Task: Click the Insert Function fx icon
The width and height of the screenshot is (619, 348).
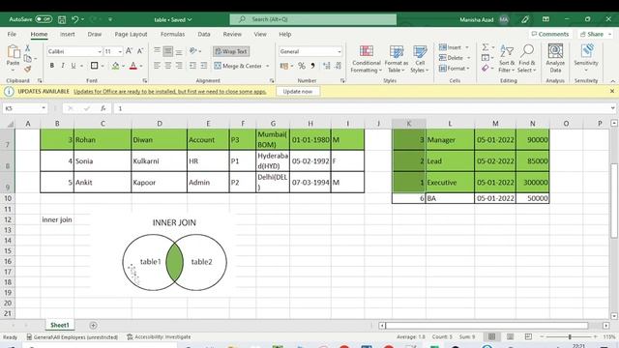Action: 103,108
